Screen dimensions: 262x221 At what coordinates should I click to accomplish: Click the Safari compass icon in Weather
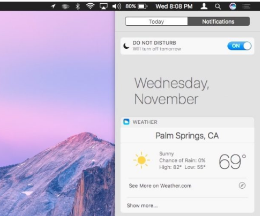pos(242,186)
